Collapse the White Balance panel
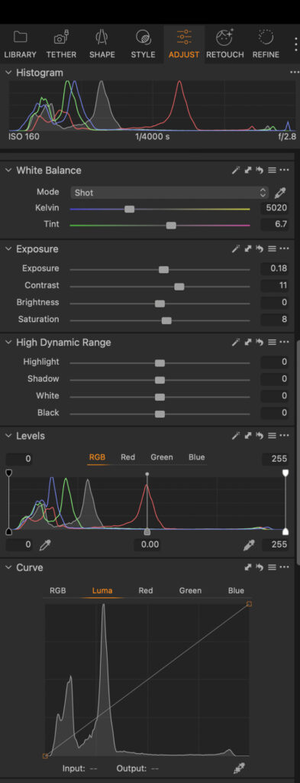Viewport: 300px width, 783px height. 8,171
